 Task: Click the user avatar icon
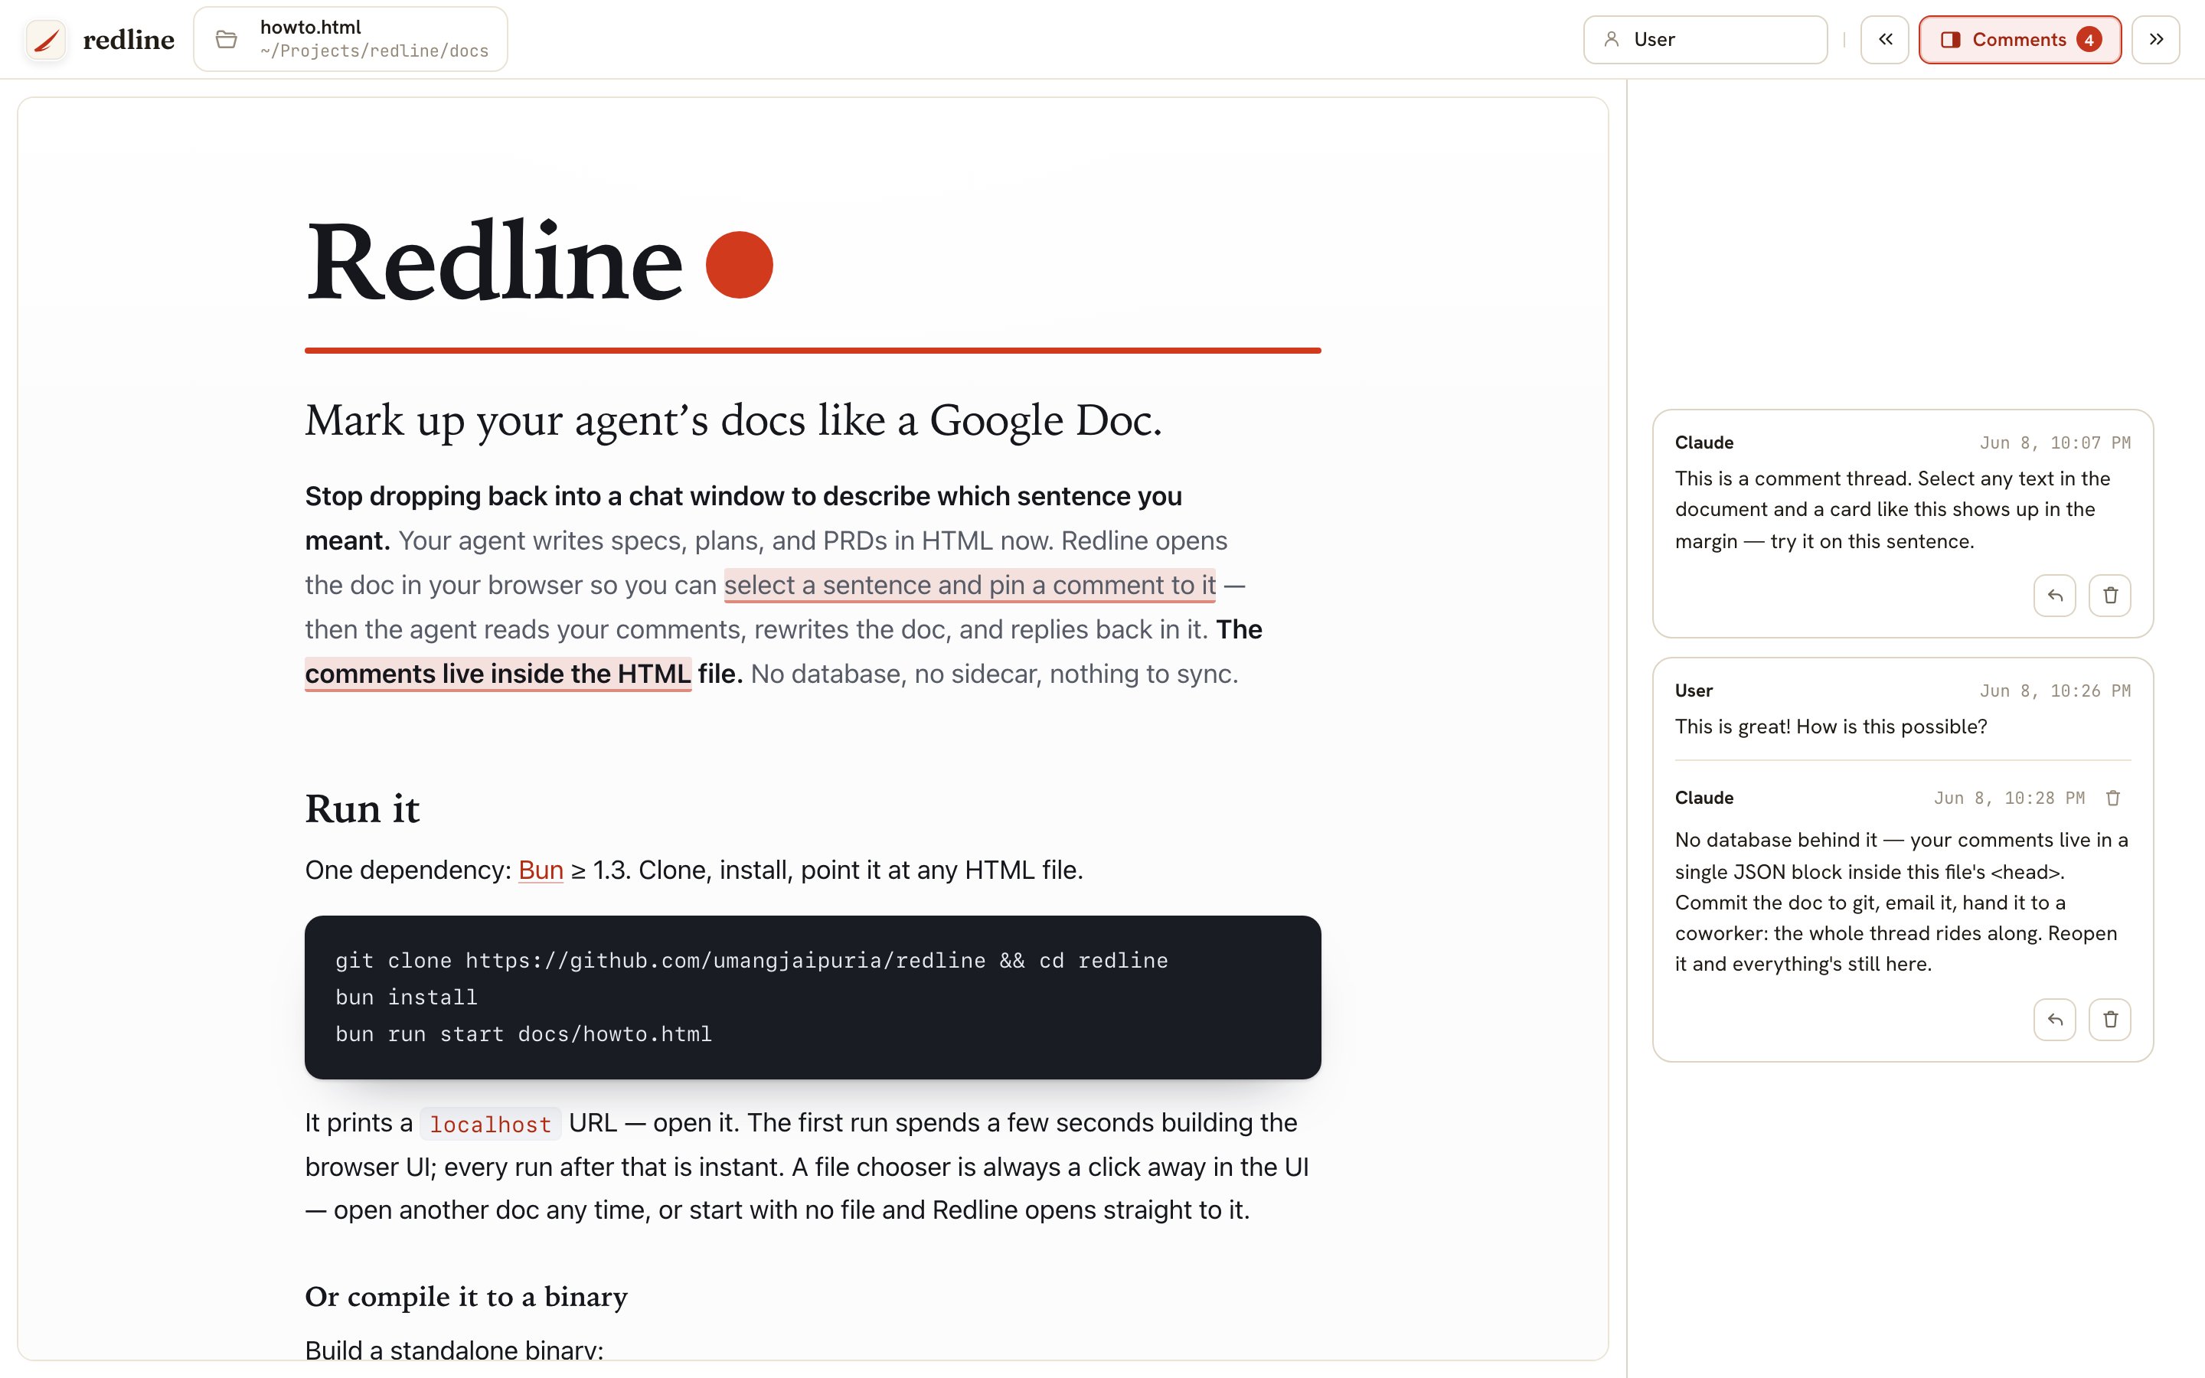point(1611,39)
